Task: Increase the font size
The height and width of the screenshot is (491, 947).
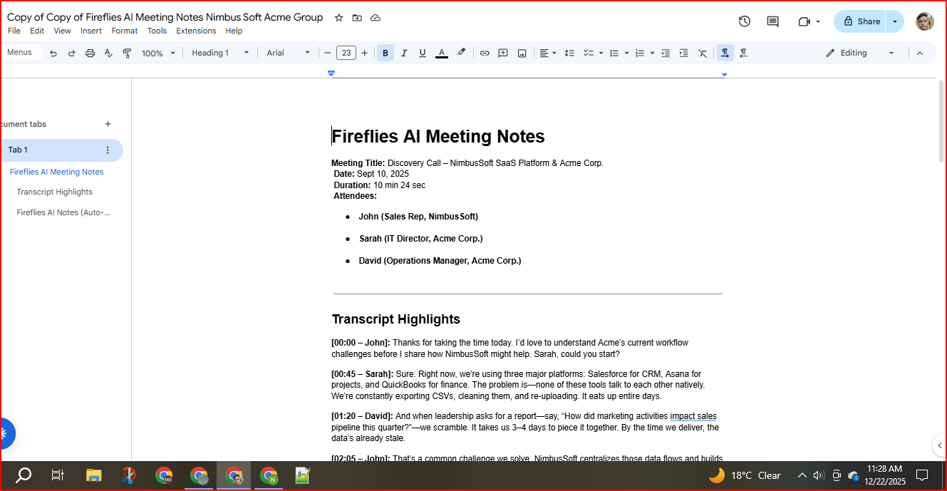Action: [x=365, y=53]
